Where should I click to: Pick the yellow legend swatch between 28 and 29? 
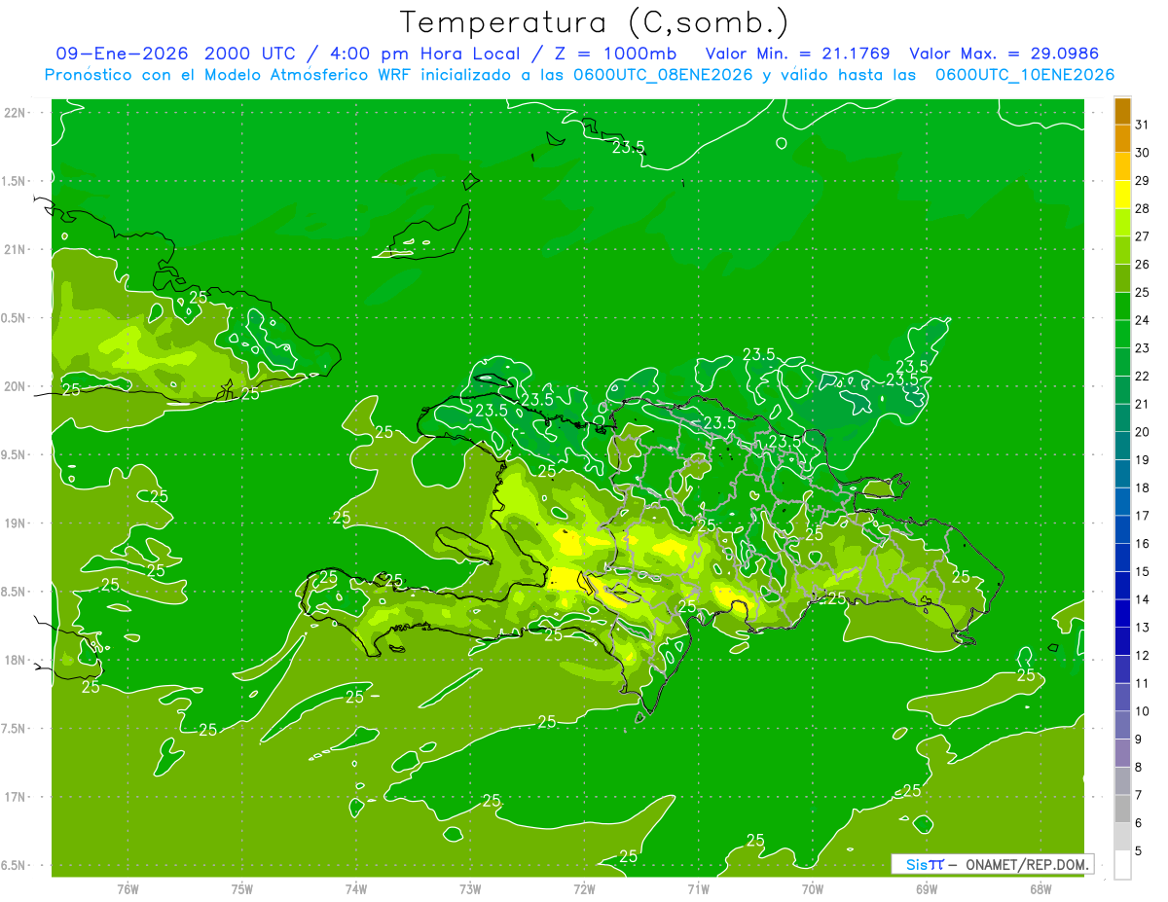(x=1122, y=194)
